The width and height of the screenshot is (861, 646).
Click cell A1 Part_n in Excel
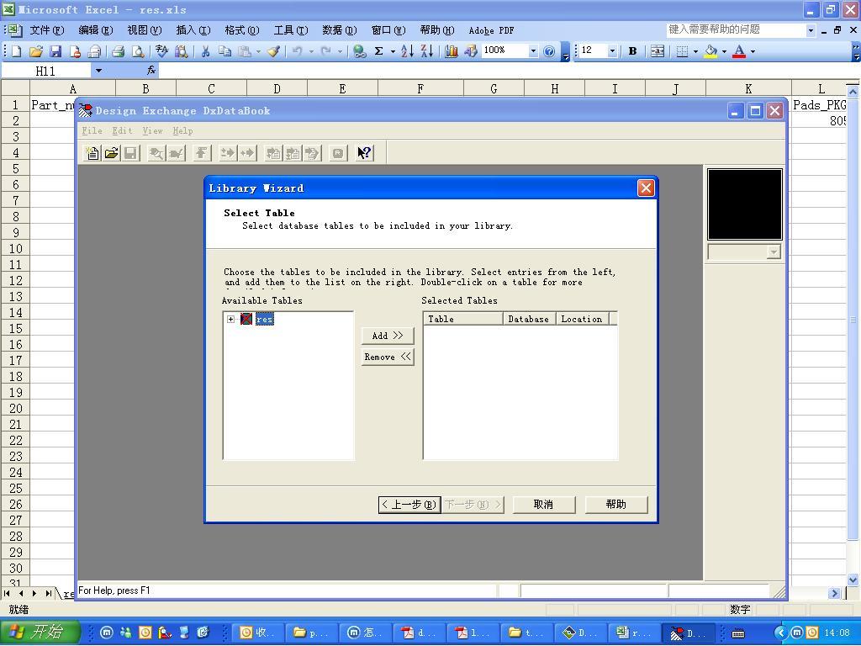click(x=52, y=105)
